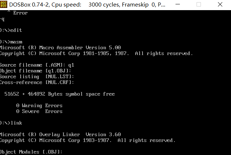Image resolution: width=231 pixels, height=155 pixels.
Task: Click the '0 Severe Errors' text
Action: pos(39,111)
